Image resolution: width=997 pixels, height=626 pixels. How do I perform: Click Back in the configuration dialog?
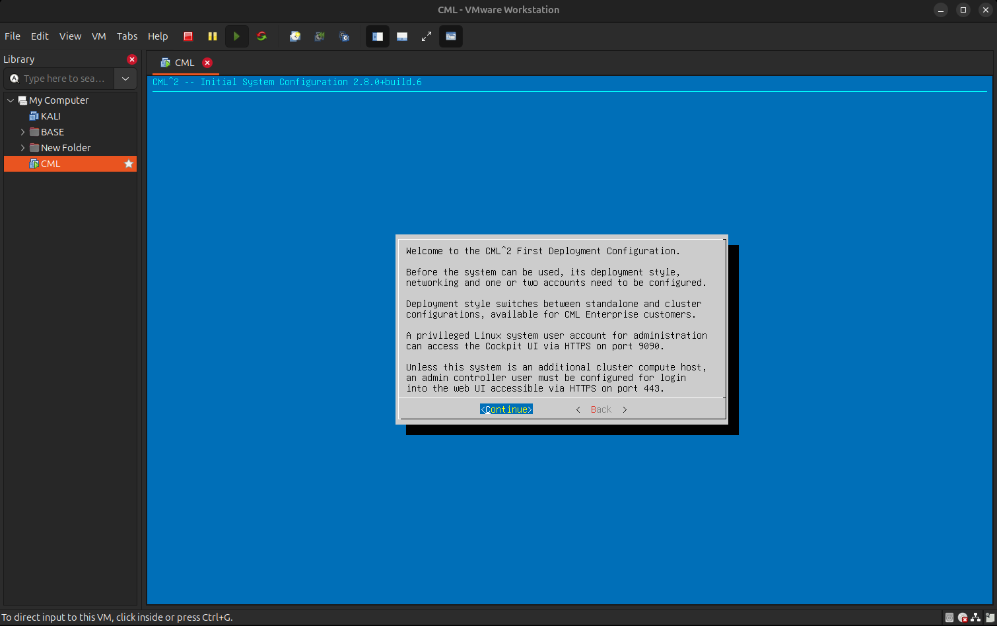pyautogui.click(x=601, y=409)
